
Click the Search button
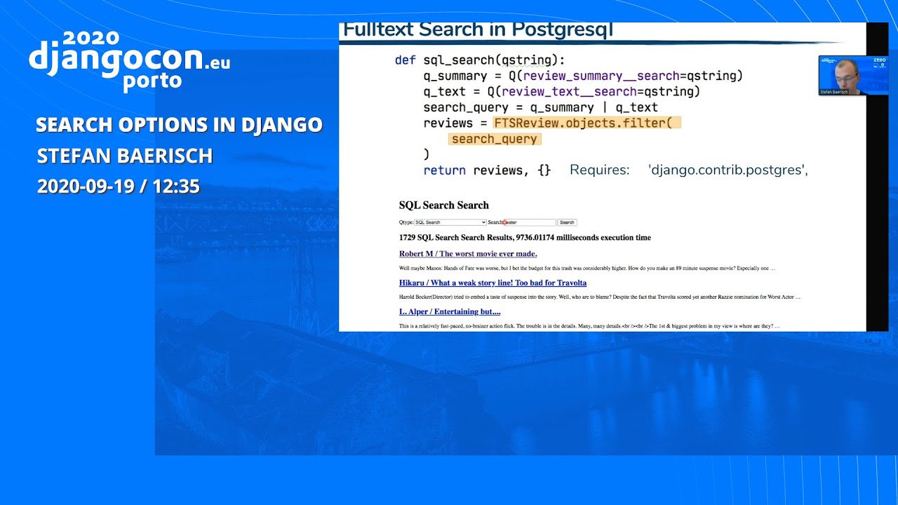tap(567, 222)
